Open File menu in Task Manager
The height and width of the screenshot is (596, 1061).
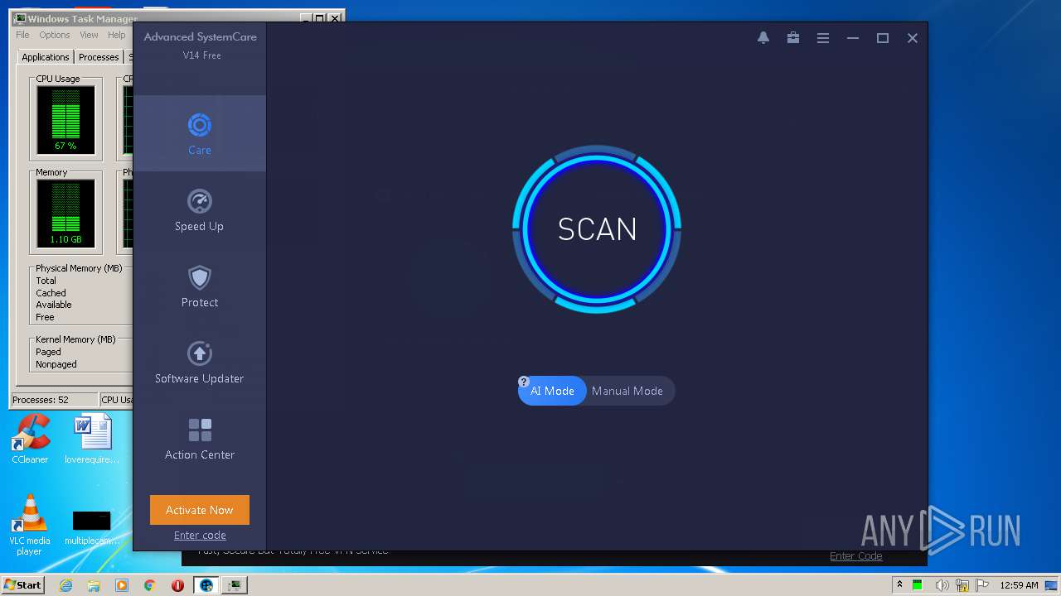coord(22,35)
